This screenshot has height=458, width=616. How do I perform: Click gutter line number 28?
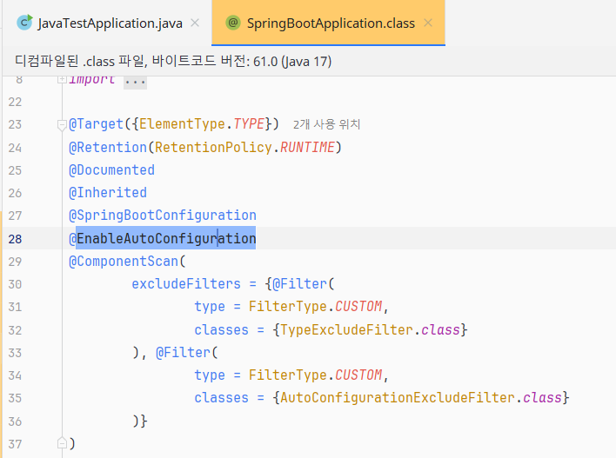pos(15,239)
